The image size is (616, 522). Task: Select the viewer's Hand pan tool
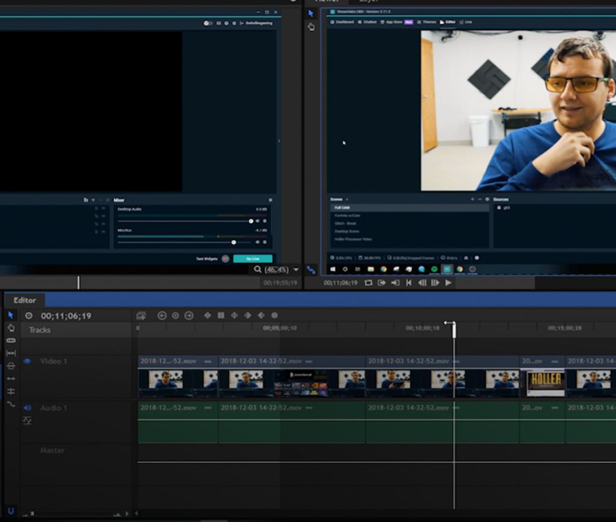(x=311, y=26)
